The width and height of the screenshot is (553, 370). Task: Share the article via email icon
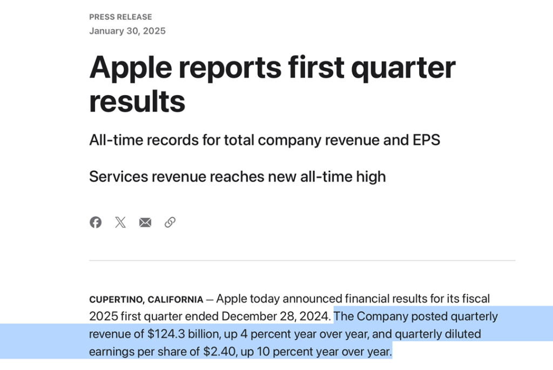[x=145, y=222]
